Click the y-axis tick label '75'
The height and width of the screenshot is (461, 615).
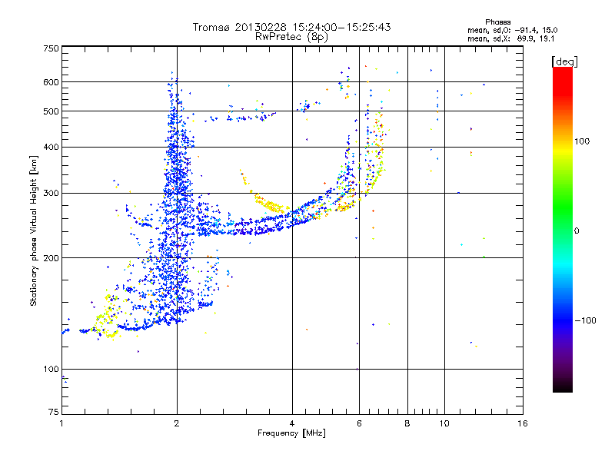tap(54, 412)
